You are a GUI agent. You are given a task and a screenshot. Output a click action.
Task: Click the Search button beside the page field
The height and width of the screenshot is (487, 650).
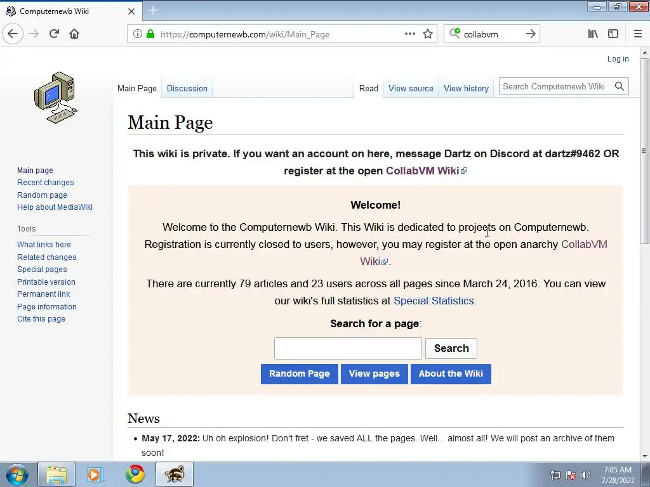point(451,348)
